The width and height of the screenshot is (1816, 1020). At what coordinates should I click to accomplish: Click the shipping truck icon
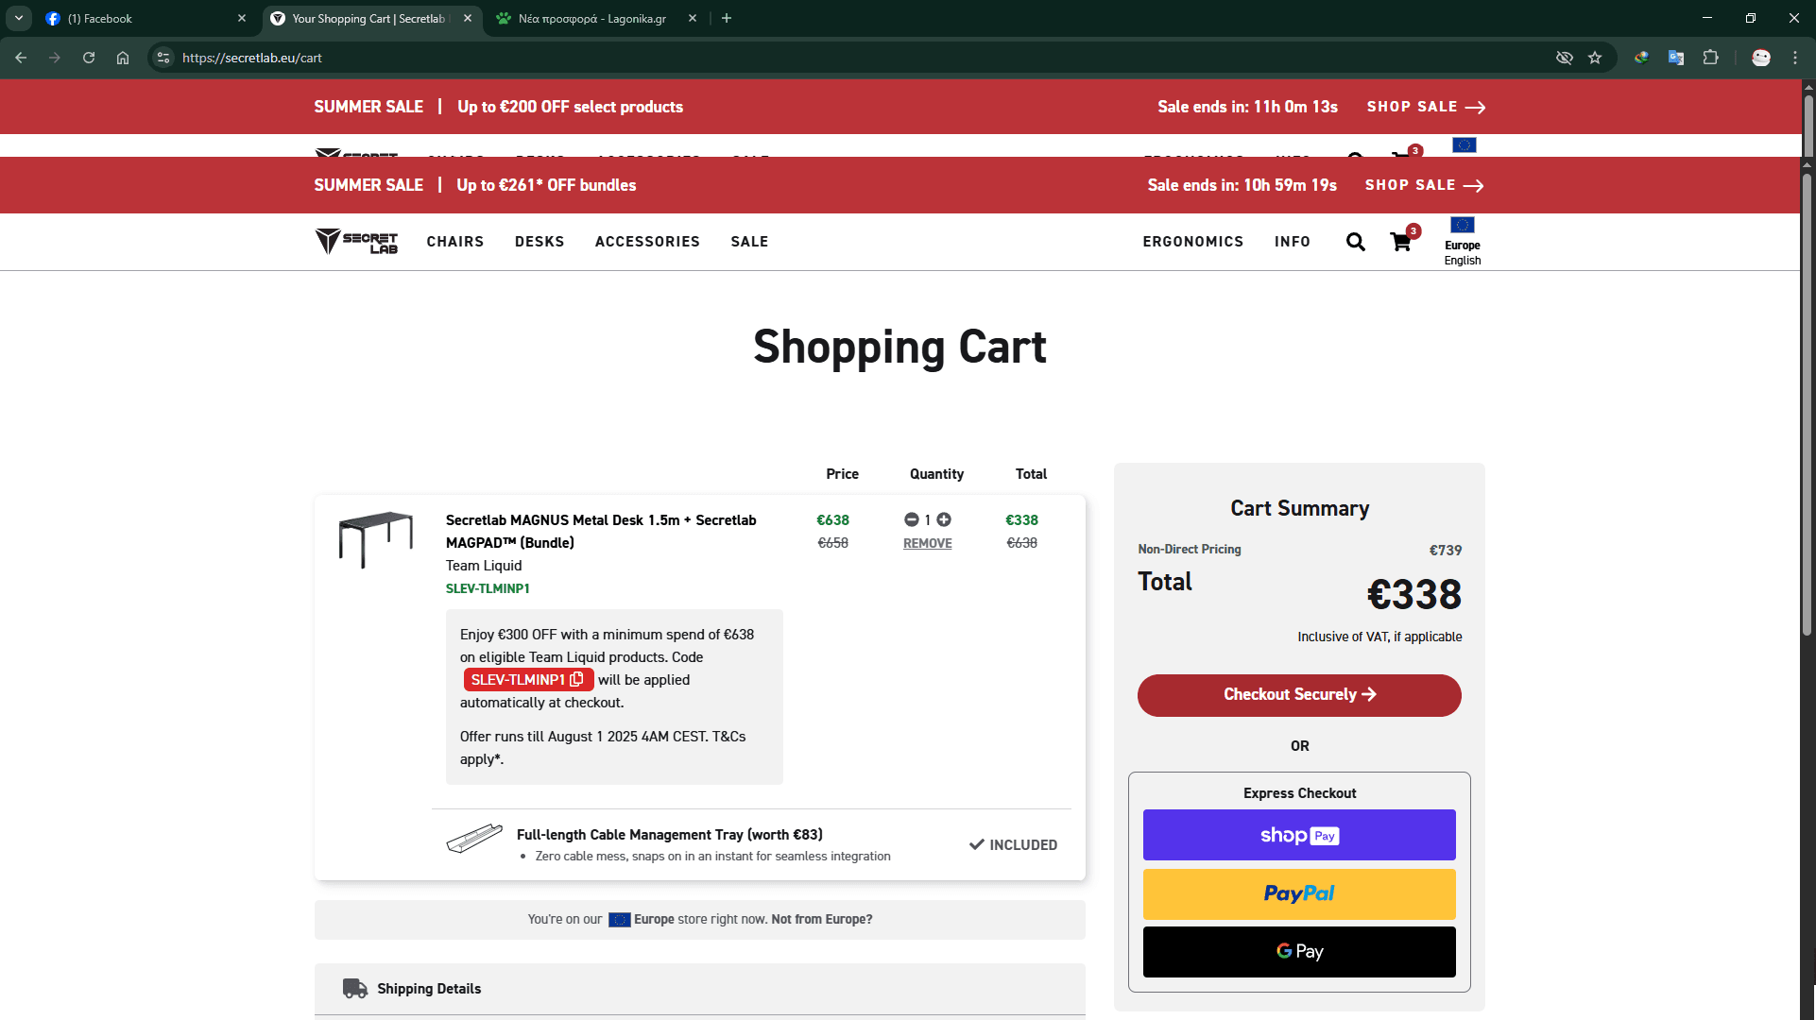(x=355, y=988)
